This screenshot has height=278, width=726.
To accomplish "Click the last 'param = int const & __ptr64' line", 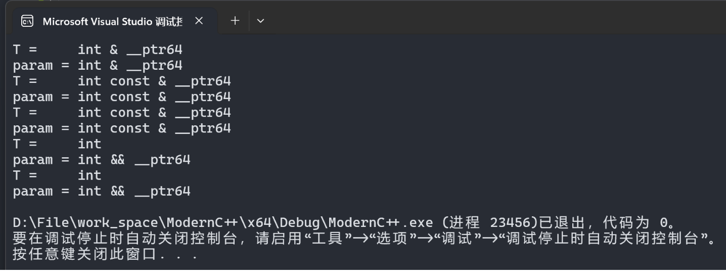I will [x=122, y=128].
